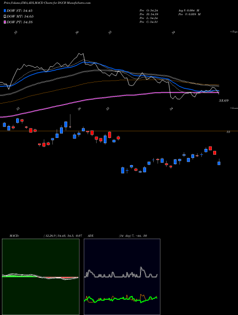
Task: Select the 'DOW PT: 54.38' legend text
Action: tap(20, 22)
